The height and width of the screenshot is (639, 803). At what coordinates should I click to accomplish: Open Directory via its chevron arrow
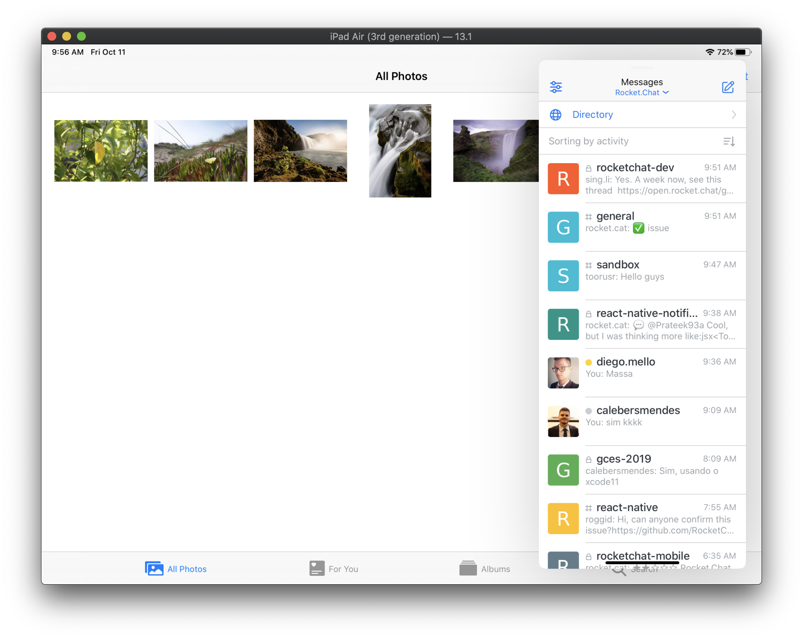pos(733,115)
